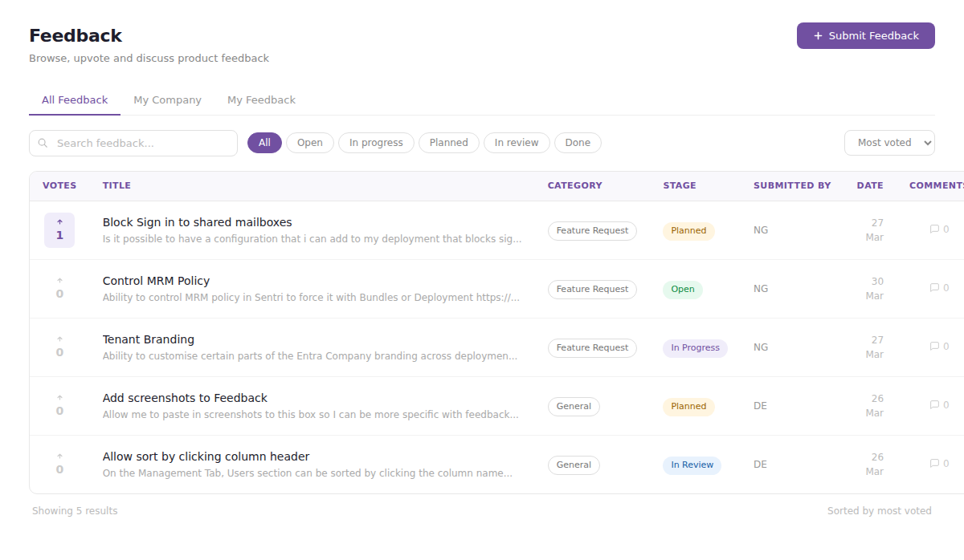This screenshot has height=560, width=964.
Task: Upvote the Control MRM Policy feedback
Action: (59, 288)
